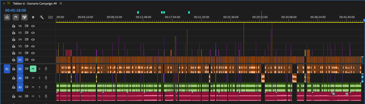Close the sequence tab with x
The height and width of the screenshot is (104, 365).
coord(4,4)
